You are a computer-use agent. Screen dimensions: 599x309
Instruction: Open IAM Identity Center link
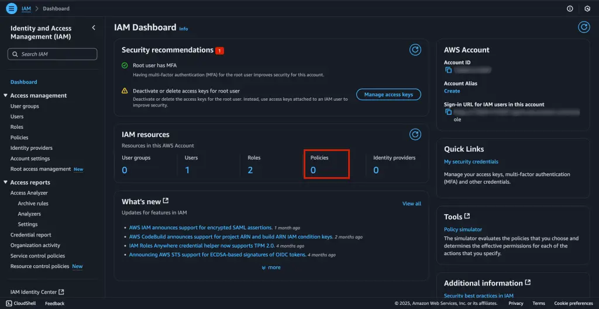[37, 292]
